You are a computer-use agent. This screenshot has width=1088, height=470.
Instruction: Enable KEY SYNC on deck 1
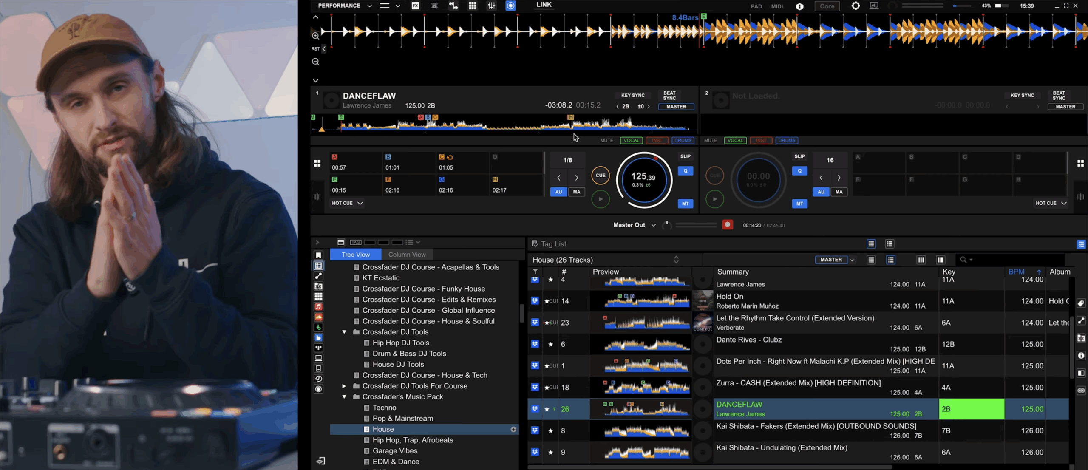pos(633,96)
